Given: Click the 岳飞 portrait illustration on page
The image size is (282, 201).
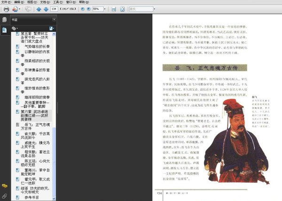Looking at the screenshot, I should (x=236, y=141).
